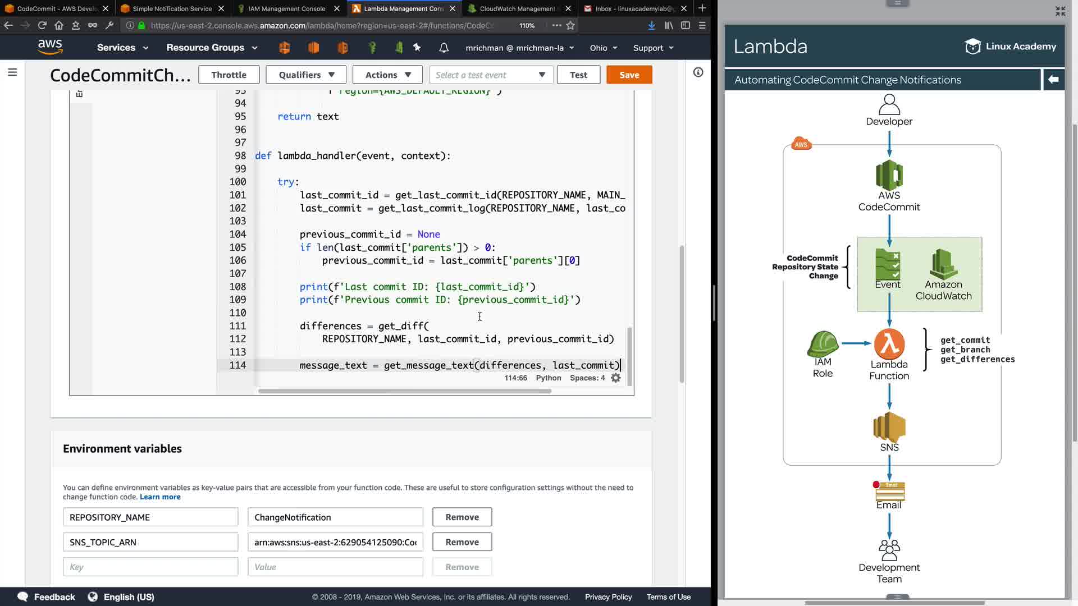1078x606 pixels.
Task: Open notifications bell icon
Action: click(x=444, y=48)
